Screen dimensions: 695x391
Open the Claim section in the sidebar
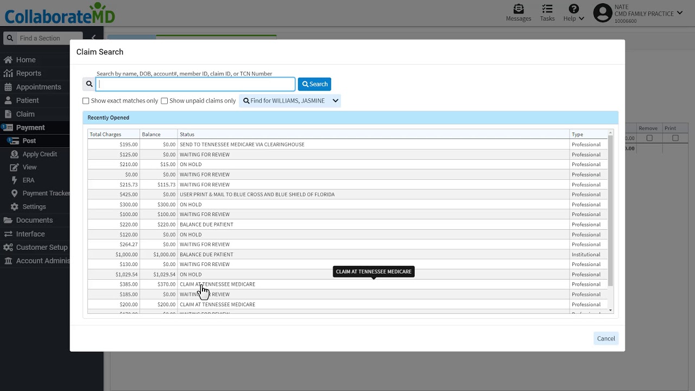[25, 114]
